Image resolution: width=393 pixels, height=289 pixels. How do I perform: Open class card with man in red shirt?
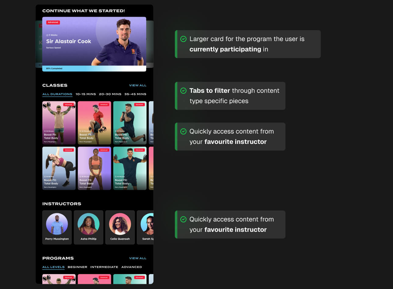(x=94, y=123)
